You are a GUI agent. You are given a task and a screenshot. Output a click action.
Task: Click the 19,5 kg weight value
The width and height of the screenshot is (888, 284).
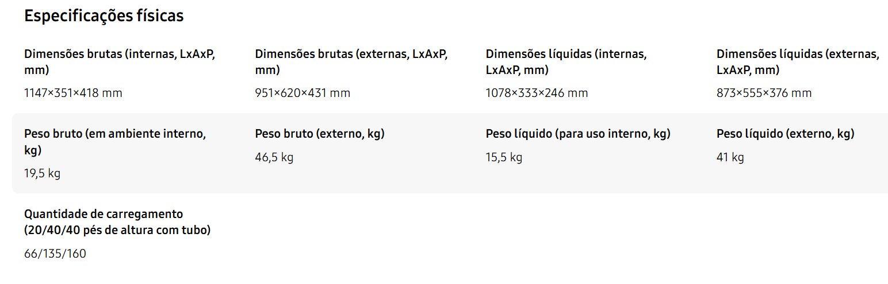click(42, 174)
